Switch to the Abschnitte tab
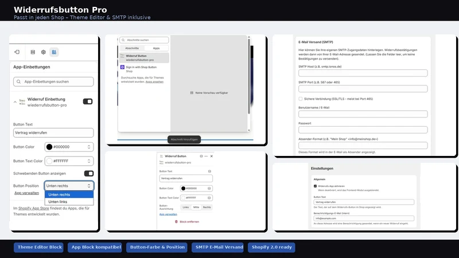This screenshot has height=258, width=459. pos(132,48)
